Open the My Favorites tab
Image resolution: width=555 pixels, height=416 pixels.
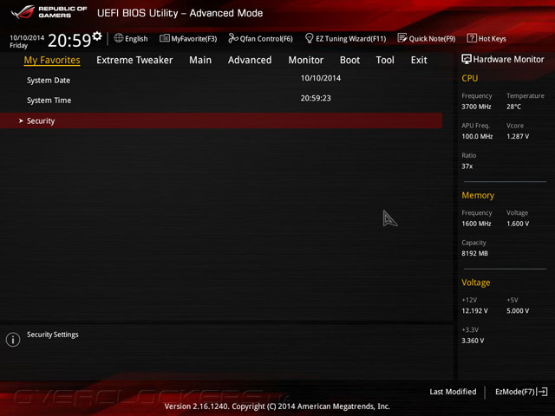[52, 60]
